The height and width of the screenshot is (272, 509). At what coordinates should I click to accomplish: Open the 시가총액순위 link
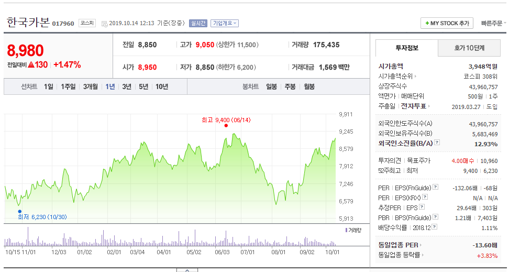(397, 76)
